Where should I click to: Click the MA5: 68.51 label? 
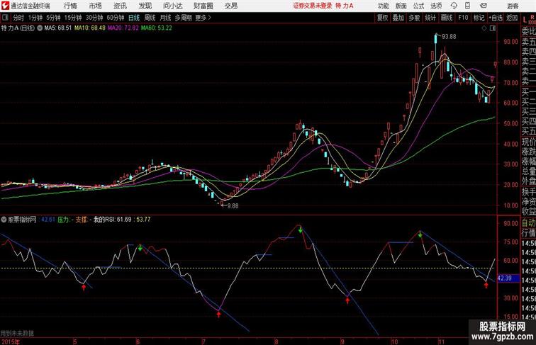[x=57, y=28]
